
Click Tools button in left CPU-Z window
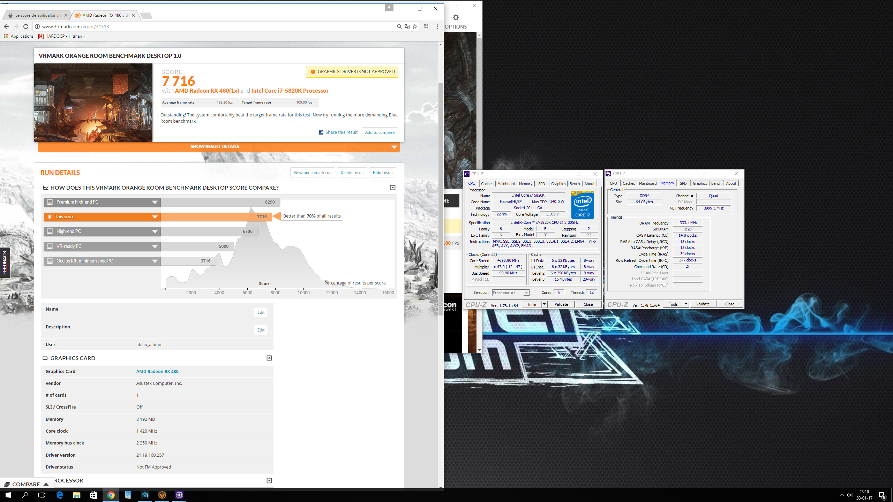coord(532,305)
